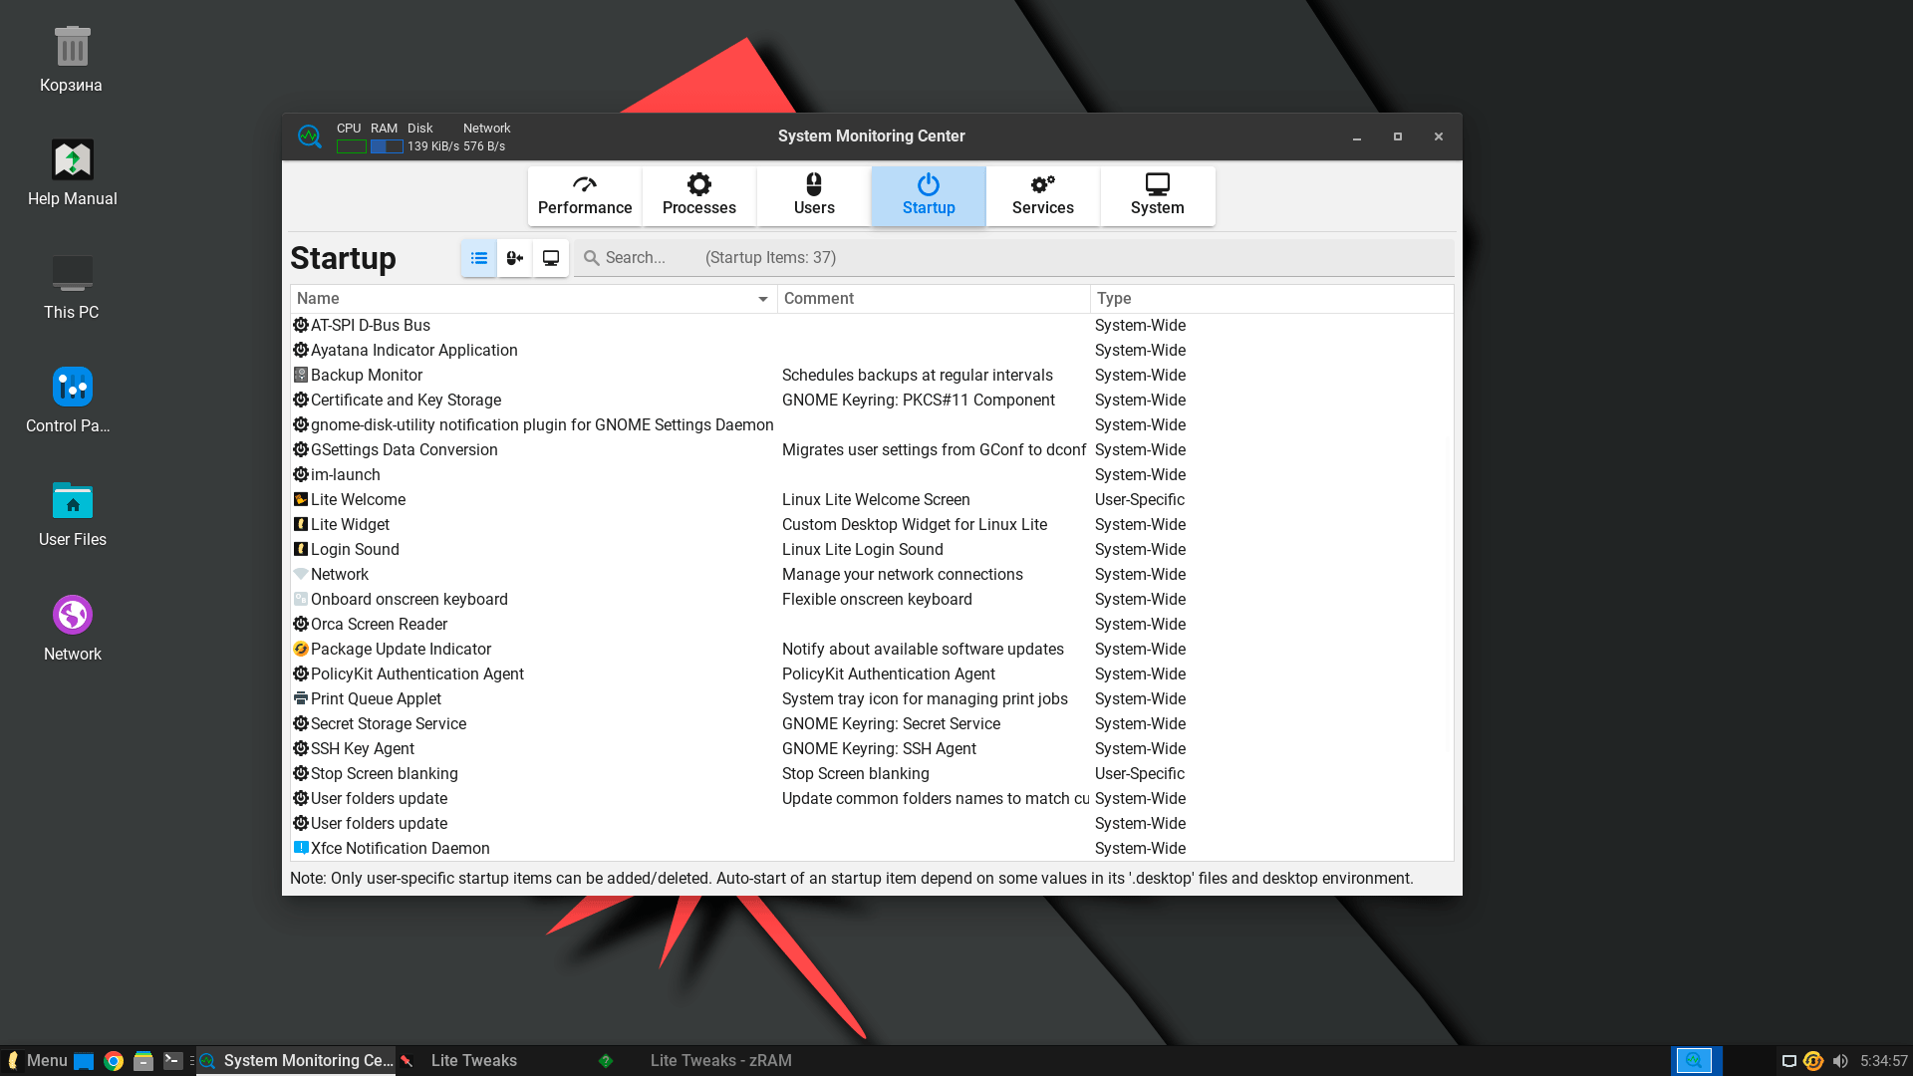The width and height of the screenshot is (1913, 1076).
Task: Open the Users tab
Action: [x=814, y=195]
